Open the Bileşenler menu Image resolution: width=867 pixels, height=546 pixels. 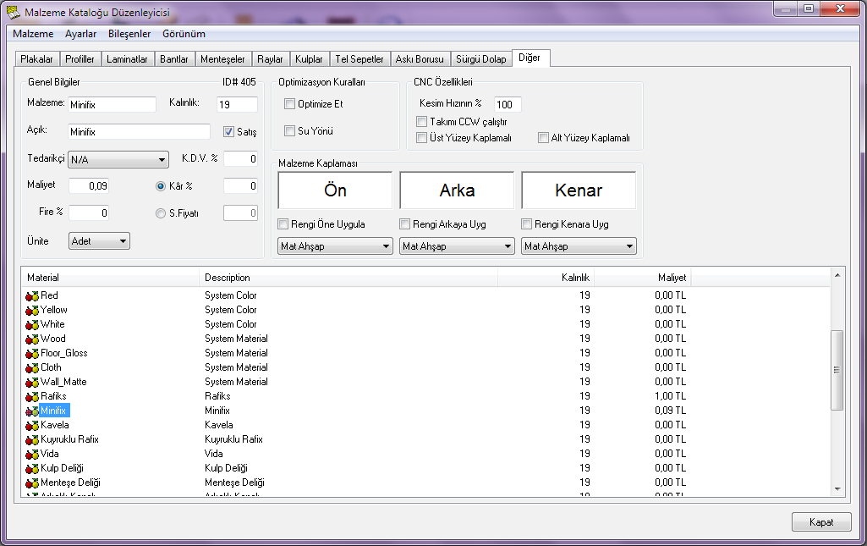pyautogui.click(x=129, y=34)
